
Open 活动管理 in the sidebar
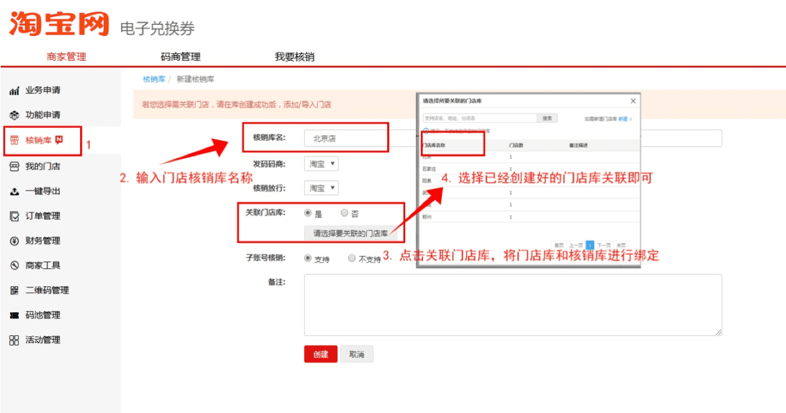(43, 340)
